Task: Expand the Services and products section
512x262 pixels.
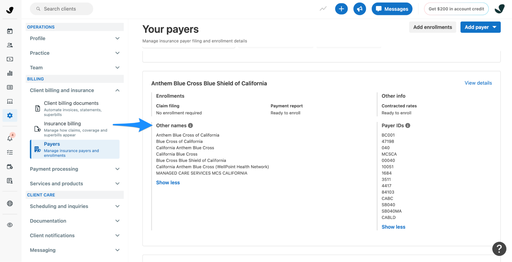Action: pyautogui.click(x=75, y=184)
